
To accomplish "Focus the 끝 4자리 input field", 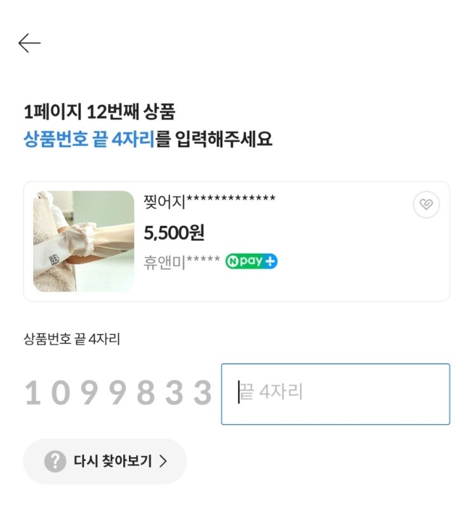I will point(335,394).
